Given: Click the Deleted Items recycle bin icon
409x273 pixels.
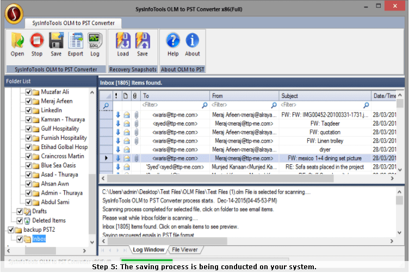Looking at the screenshot, I should (x=27, y=221).
